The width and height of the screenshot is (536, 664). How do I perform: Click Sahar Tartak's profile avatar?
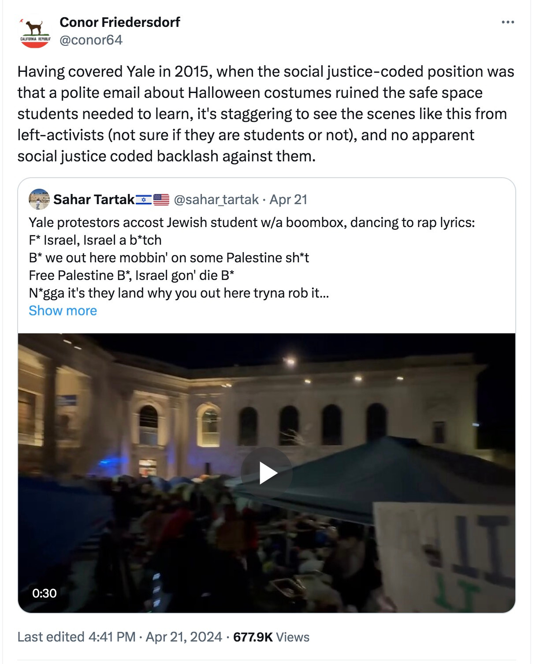39,200
